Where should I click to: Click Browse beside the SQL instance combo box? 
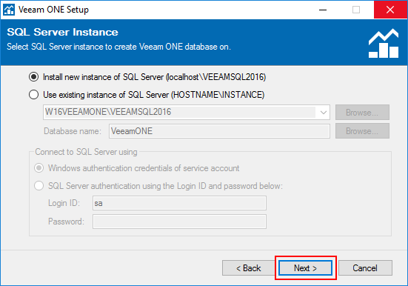pyautogui.click(x=362, y=113)
